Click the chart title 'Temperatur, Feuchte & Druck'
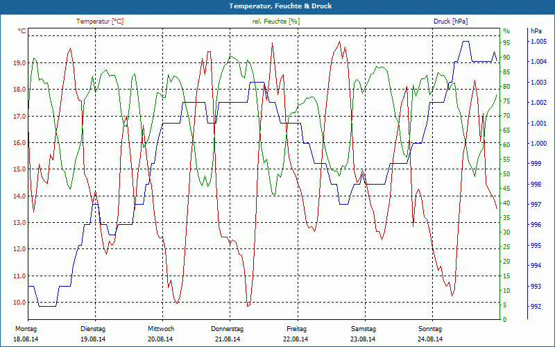Screen dimensions: 555x347 point(280,6)
